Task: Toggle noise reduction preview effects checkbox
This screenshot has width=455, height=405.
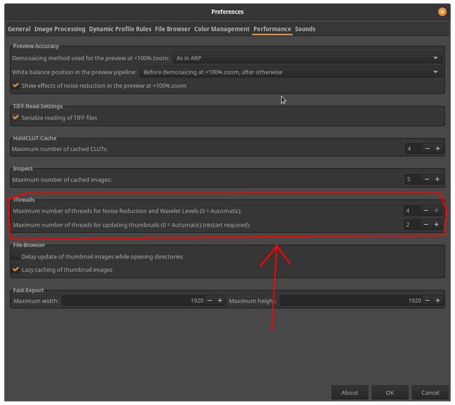Action: pyautogui.click(x=16, y=86)
